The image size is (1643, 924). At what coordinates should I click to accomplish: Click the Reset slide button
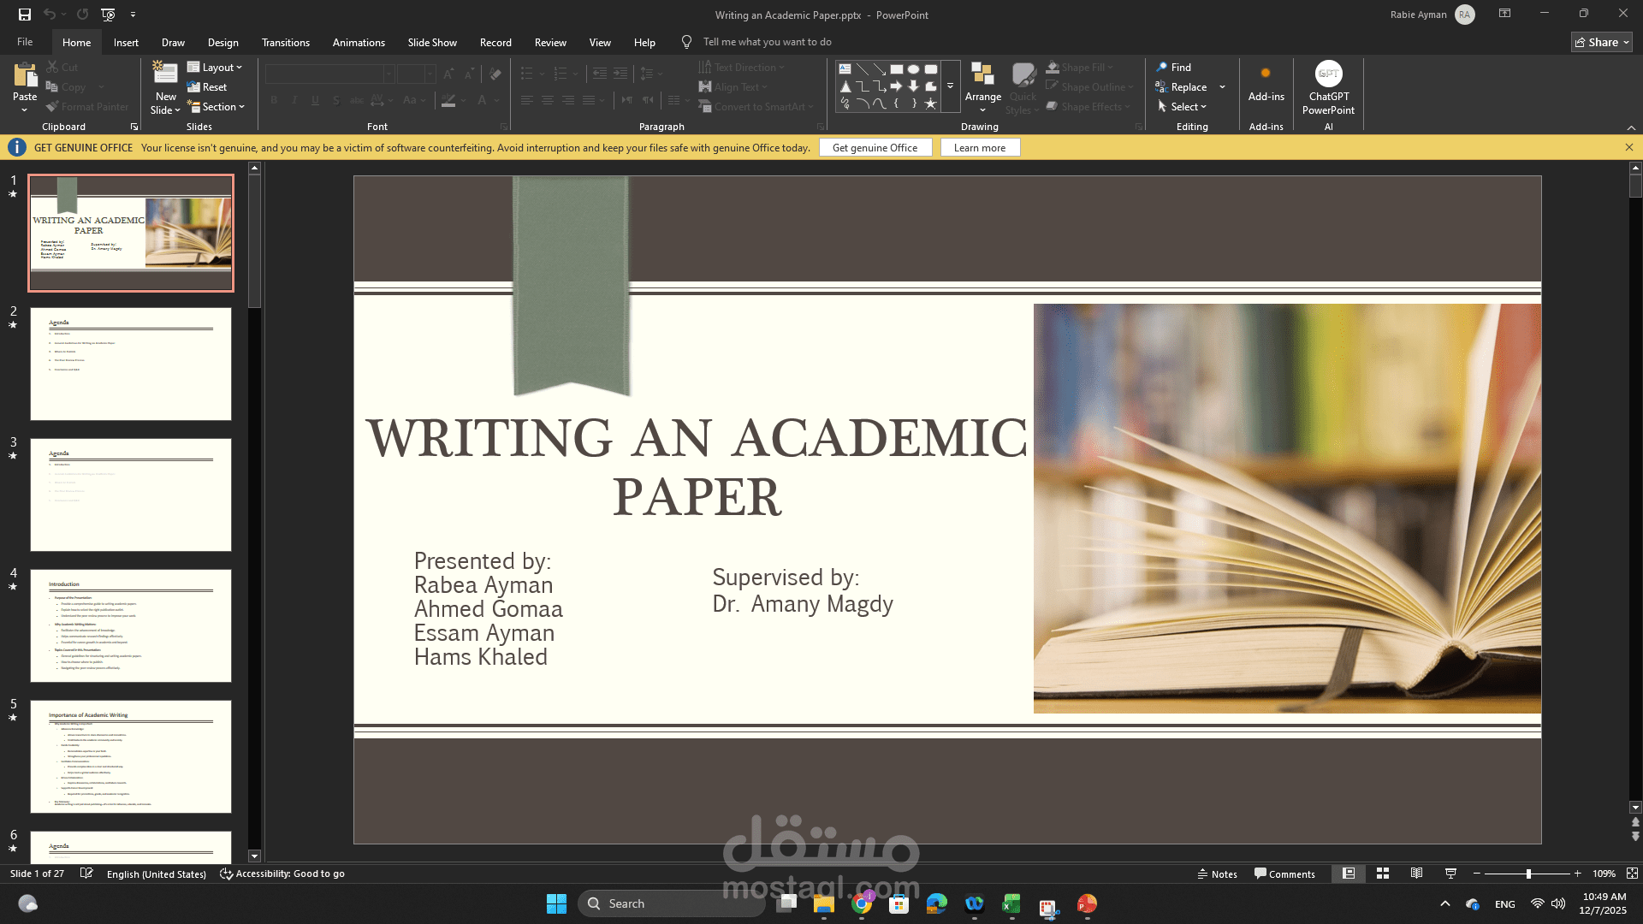[x=207, y=87]
